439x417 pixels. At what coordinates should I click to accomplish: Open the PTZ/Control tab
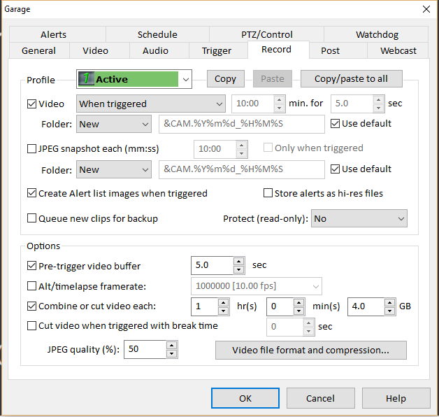pyautogui.click(x=267, y=34)
